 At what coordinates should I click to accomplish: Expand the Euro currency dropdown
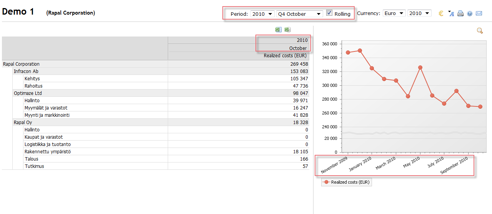tap(394, 13)
